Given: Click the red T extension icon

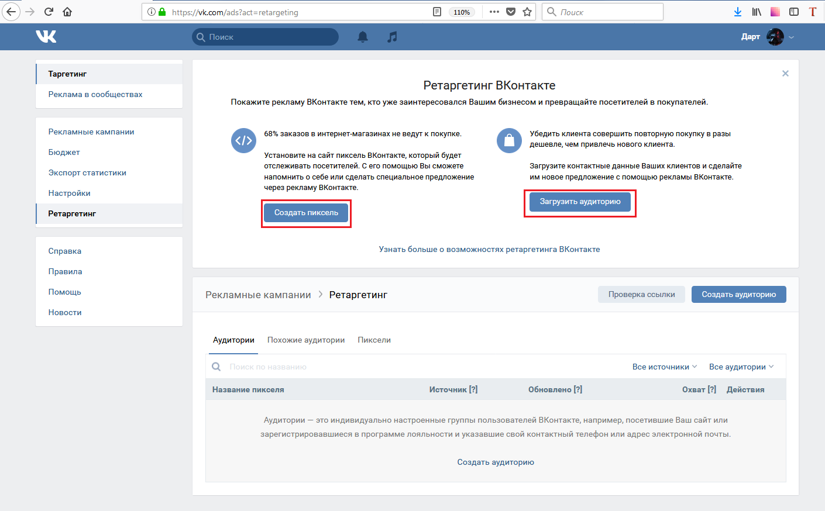Looking at the screenshot, I should pos(813,12).
